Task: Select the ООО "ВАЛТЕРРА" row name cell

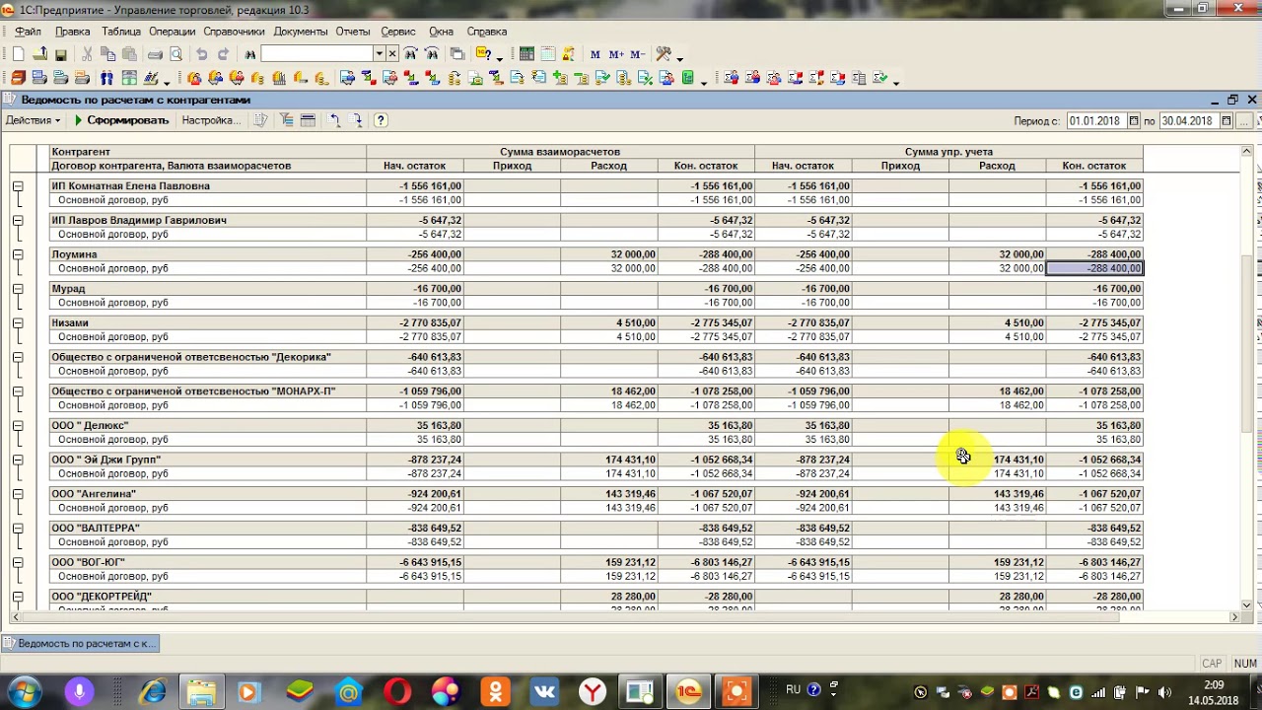Action: 207,529
